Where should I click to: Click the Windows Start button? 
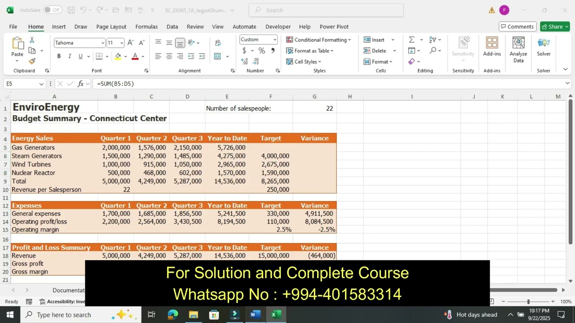click(x=10, y=314)
